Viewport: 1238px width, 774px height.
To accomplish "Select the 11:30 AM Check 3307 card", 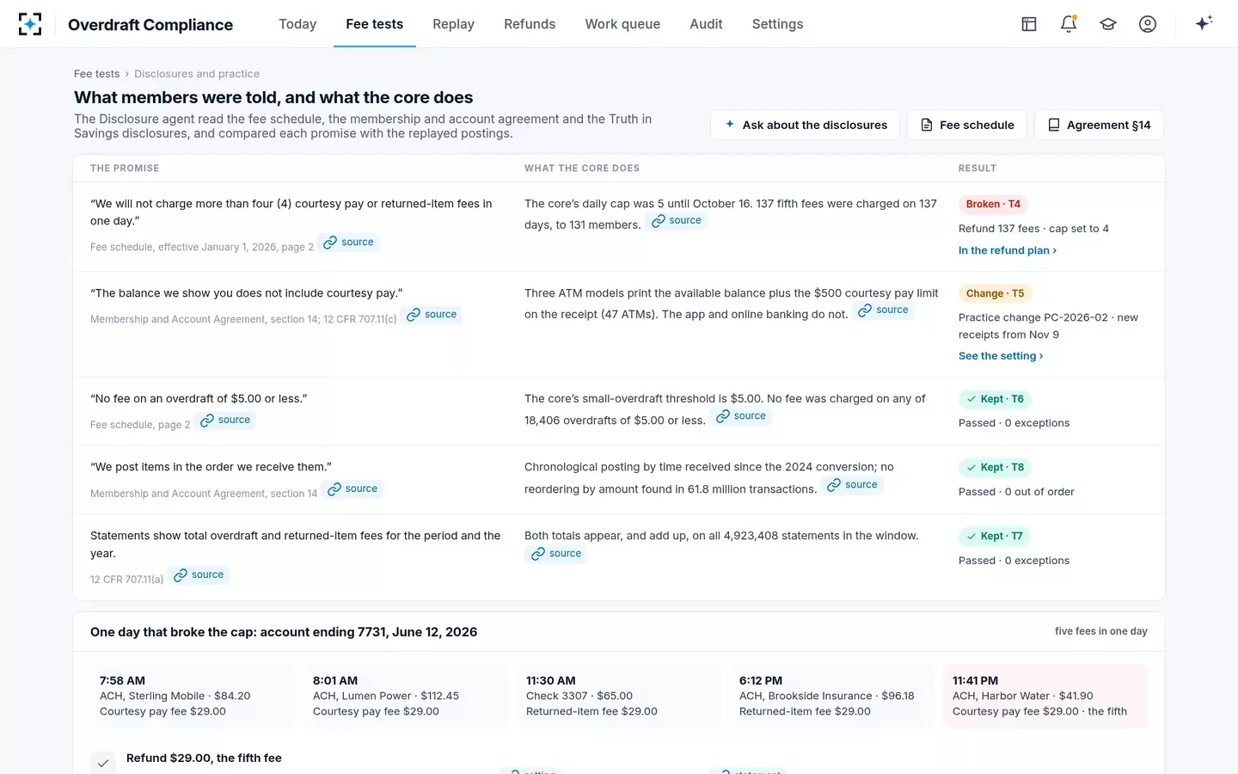I will [619, 696].
